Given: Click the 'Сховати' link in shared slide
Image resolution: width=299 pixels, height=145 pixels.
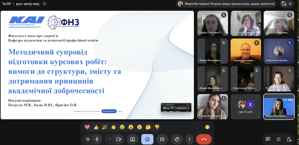Looking at the screenshot, I should click(x=120, y=111).
